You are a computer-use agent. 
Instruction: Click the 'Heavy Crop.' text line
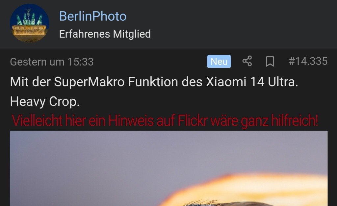pyautogui.click(x=45, y=101)
